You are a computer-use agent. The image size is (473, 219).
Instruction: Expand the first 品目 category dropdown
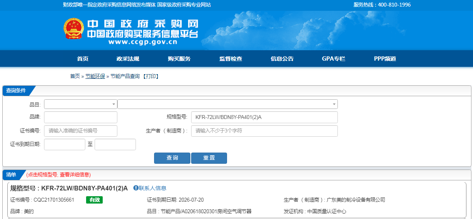(x=81, y=104)
